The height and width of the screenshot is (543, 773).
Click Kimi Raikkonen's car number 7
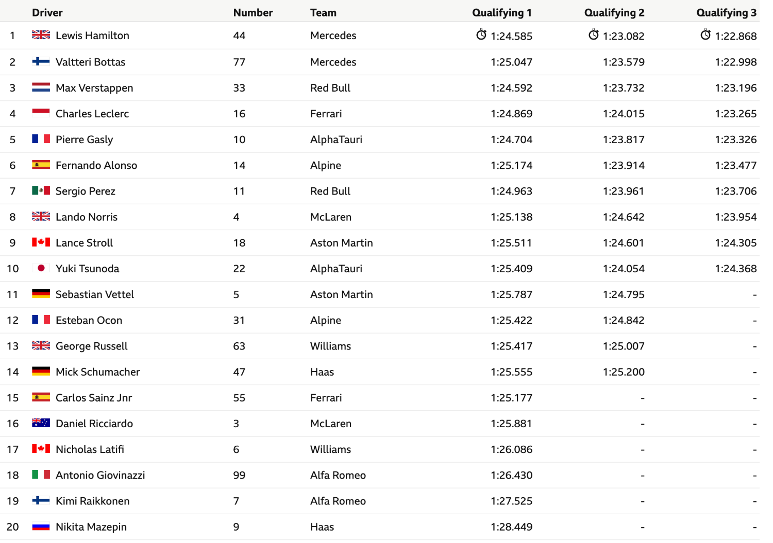236,501
